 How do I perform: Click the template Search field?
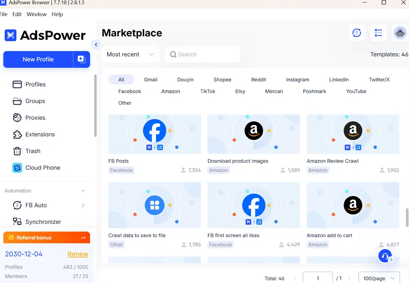click(202, 54)
